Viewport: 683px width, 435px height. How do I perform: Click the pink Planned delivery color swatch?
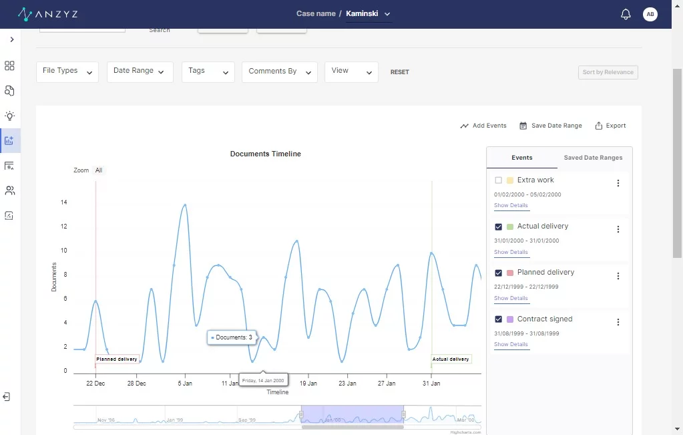(509, 273)
